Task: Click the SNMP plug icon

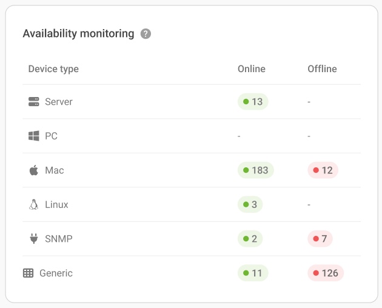Action: click(x=34, y=239)
